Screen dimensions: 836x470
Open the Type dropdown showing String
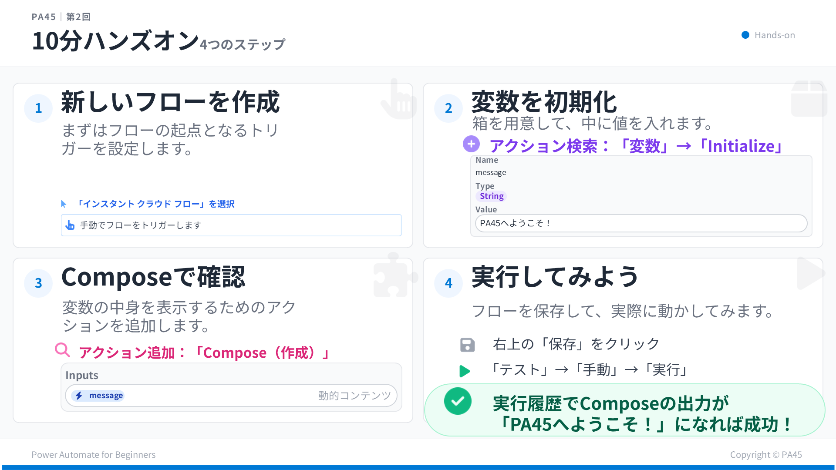pyautogui.click(x=491, y=196)
